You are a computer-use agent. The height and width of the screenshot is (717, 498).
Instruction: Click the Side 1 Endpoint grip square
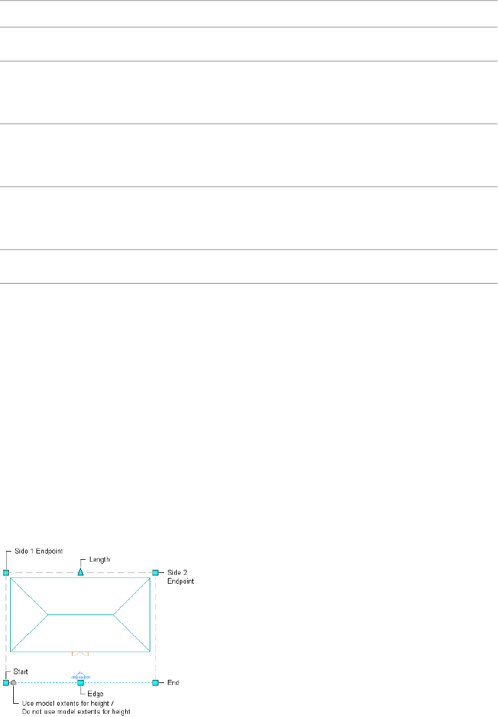tap(6, 572)
